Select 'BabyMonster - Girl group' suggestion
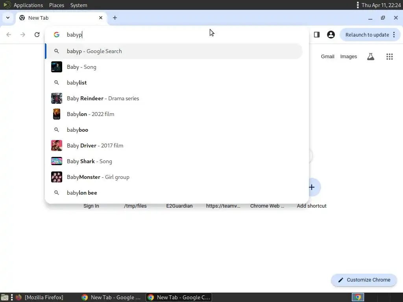 click(174, 177)
